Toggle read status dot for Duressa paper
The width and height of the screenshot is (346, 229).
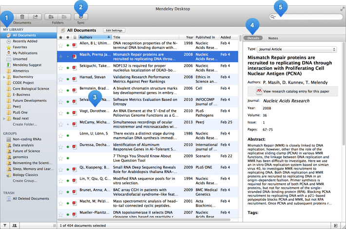68,147
